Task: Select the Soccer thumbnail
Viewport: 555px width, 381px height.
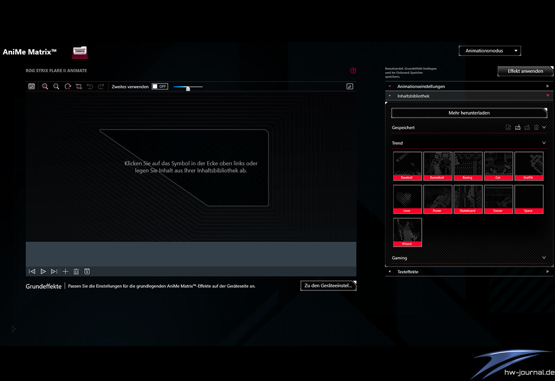Action: (x=499, y=199)
